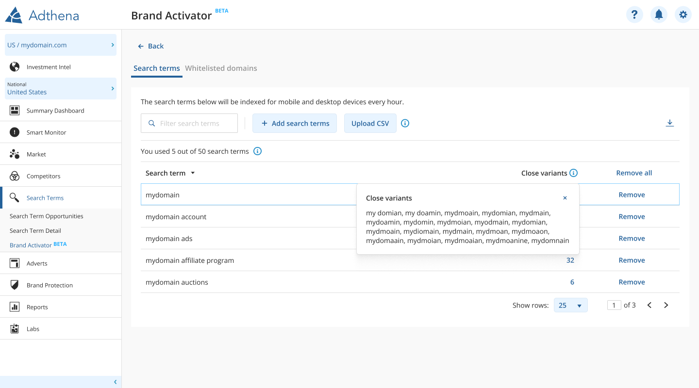Open the Show rows dropdown
Viewport: 699px width, 388px height.
[570, 305]
